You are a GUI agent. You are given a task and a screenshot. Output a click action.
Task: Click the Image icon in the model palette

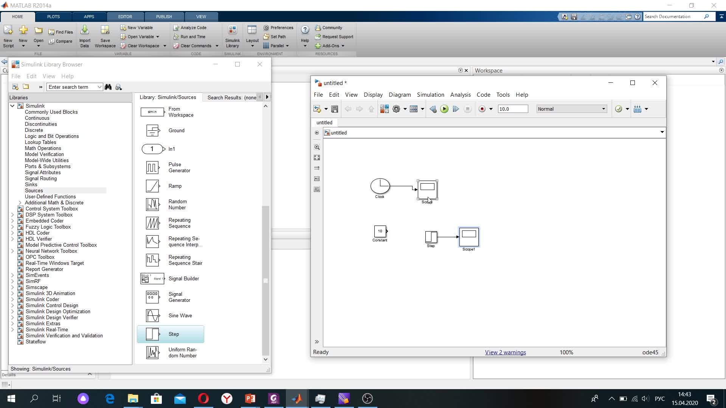pyautogui.click(x=317, y=189)
